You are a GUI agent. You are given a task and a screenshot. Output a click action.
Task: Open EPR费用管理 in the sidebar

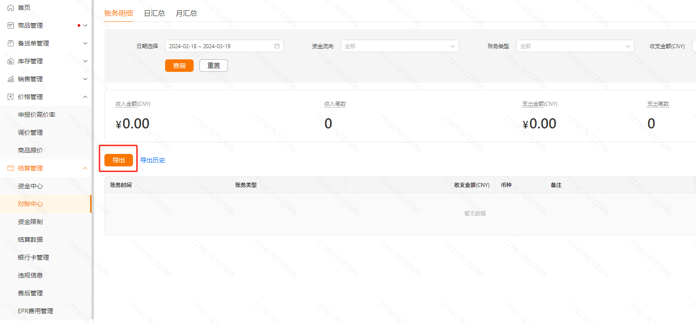pyautogui.click(x=35, y=311)
